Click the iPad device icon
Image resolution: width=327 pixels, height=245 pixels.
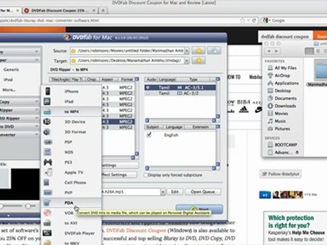pos(47,101)
